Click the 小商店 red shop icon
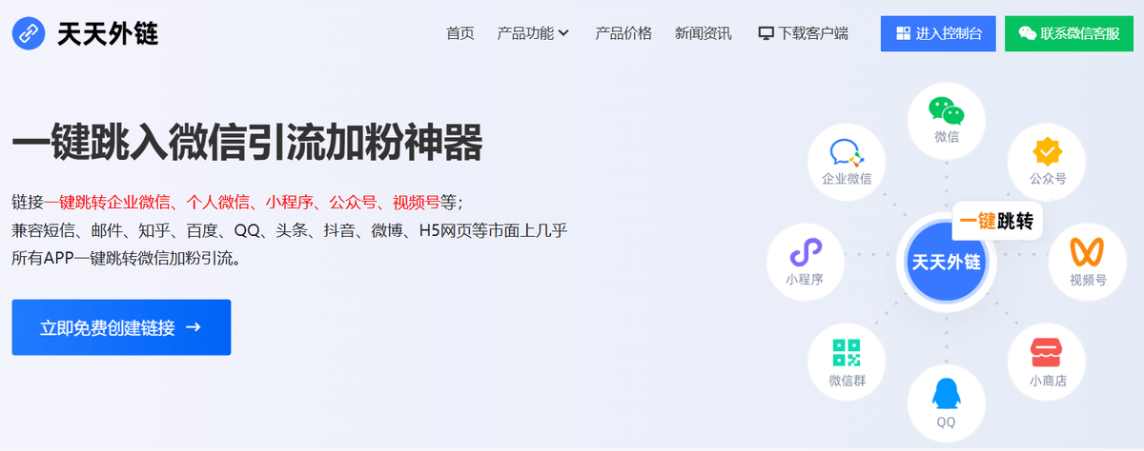The image size is (1144, 451). (1047, 354)
